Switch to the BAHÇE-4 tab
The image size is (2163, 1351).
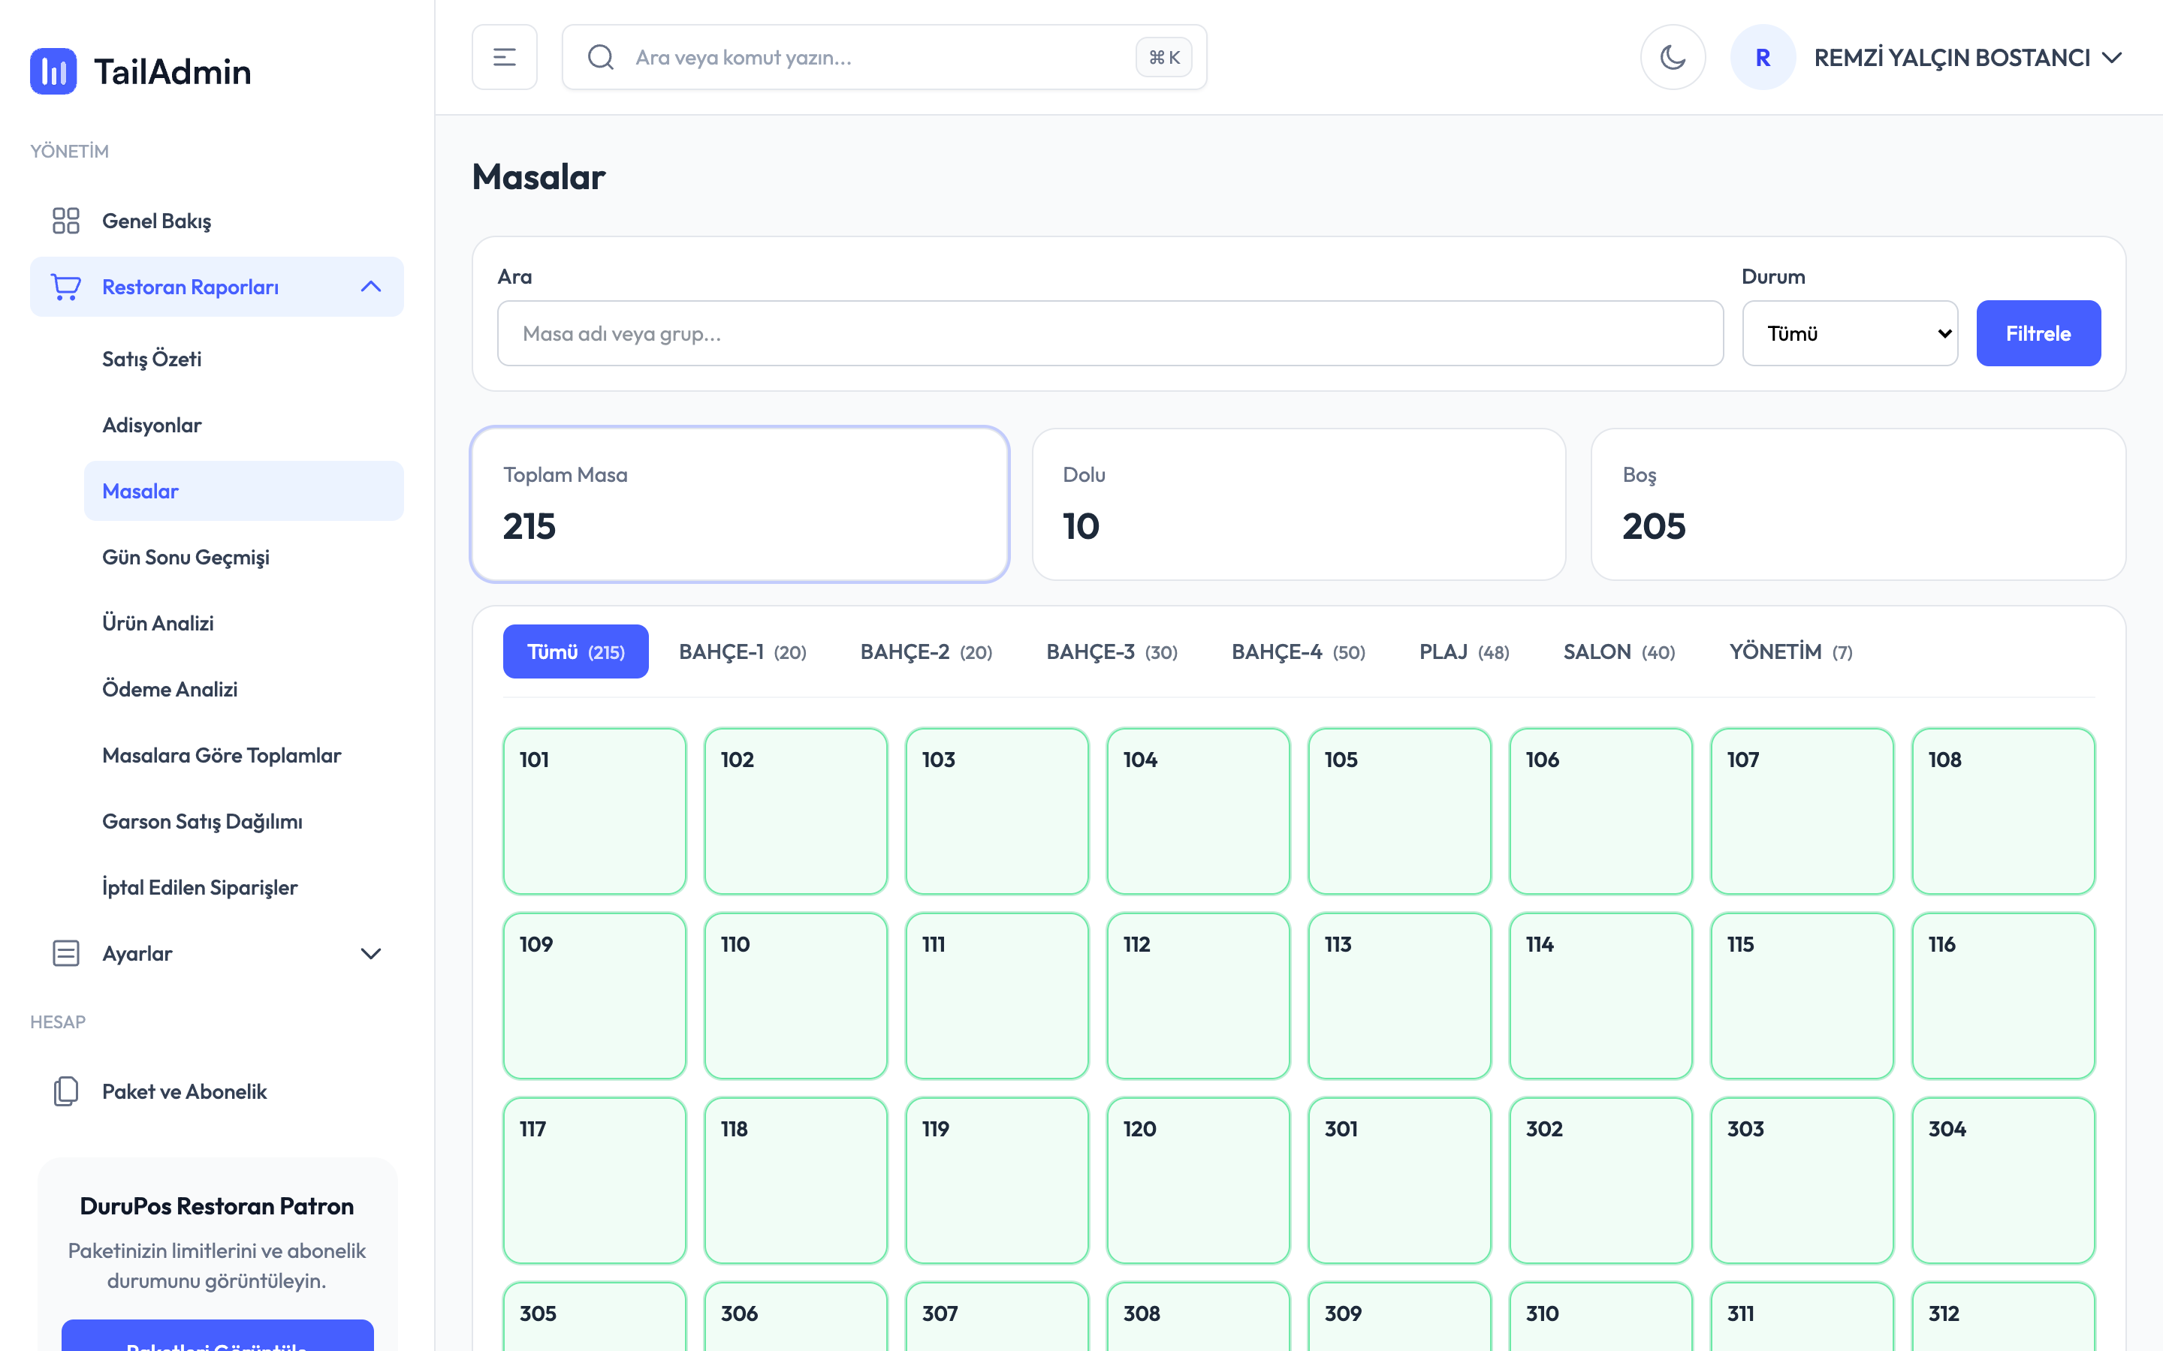(x=1299, y=651)
